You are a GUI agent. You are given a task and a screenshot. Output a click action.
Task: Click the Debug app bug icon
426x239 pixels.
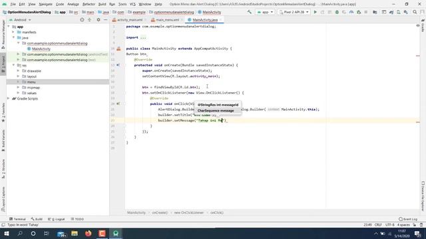pyautogui.click(x=337, y=12)
